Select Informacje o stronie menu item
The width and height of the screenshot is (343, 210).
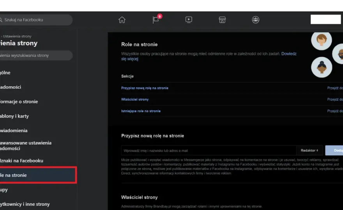tap(19, 102)
